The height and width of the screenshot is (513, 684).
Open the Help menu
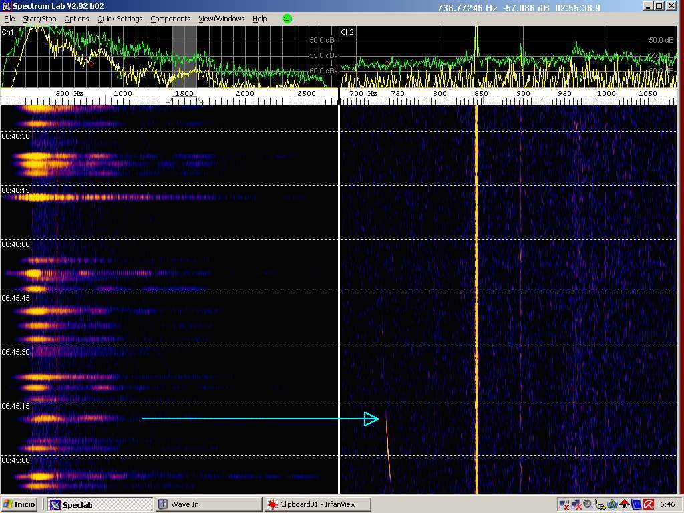pos(259,19)
